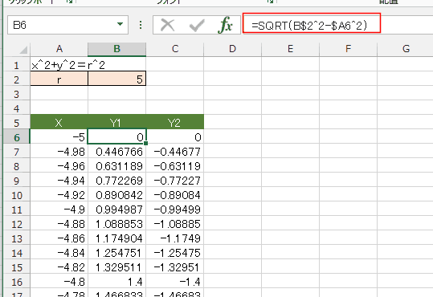
Task: Select column G header
Action: [x=406, y=49]
